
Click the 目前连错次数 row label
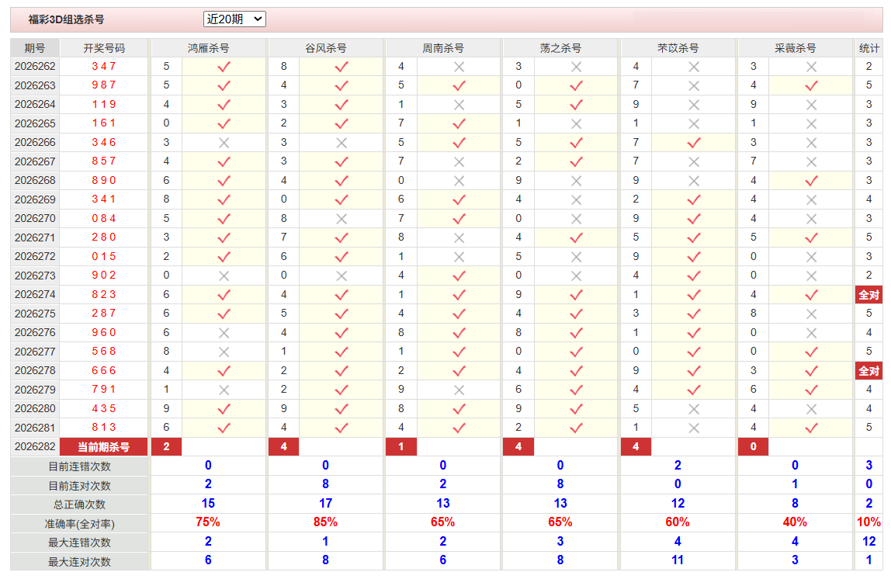click(x=79, y=466)
